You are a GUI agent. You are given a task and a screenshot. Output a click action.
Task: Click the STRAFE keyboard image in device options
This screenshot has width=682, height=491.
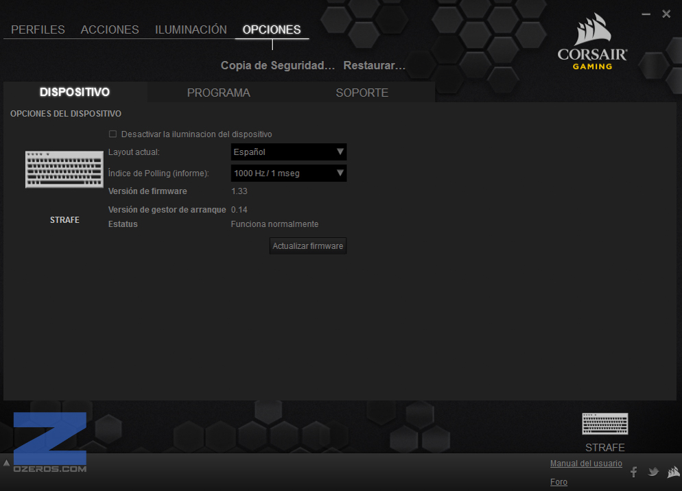[64, 169]
